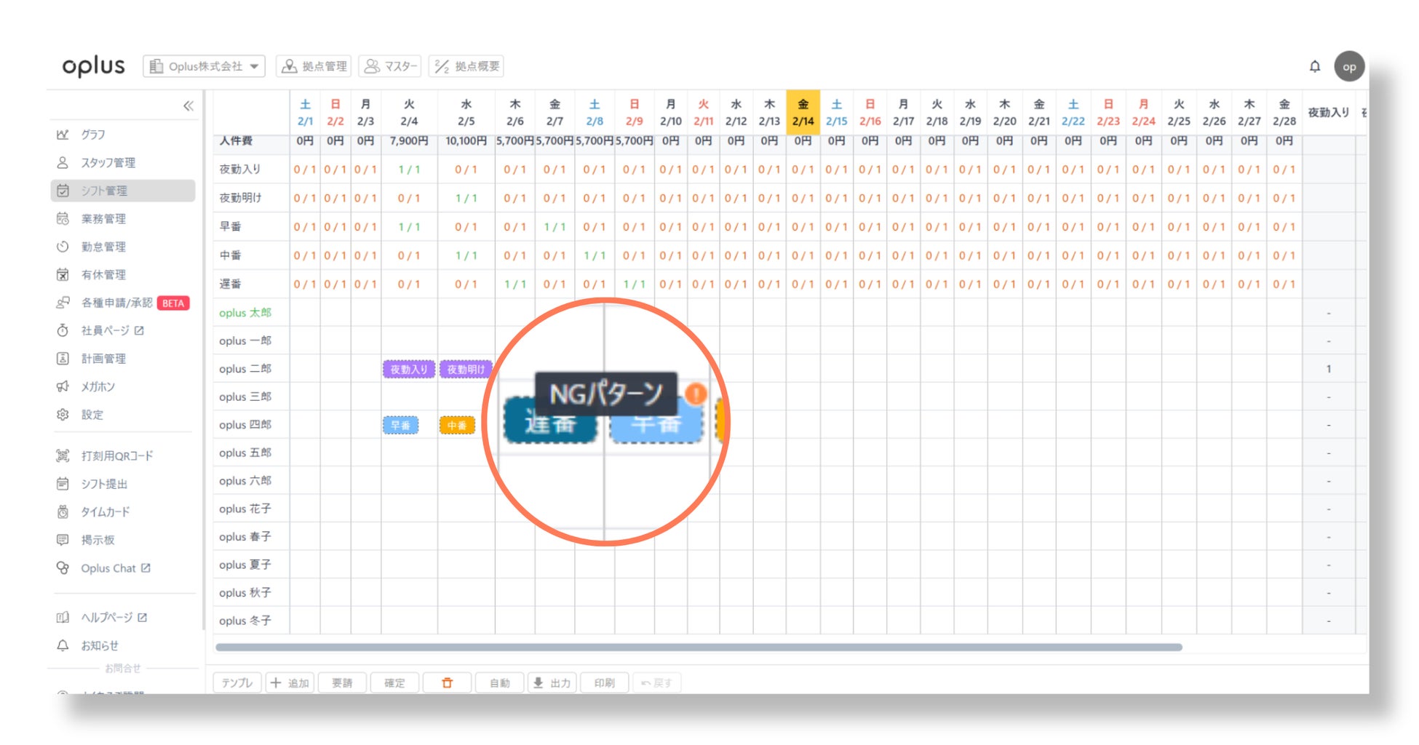The image size is (1419, 745).
Task: Click the 2/14 highlighted date header
Action: 803,113
